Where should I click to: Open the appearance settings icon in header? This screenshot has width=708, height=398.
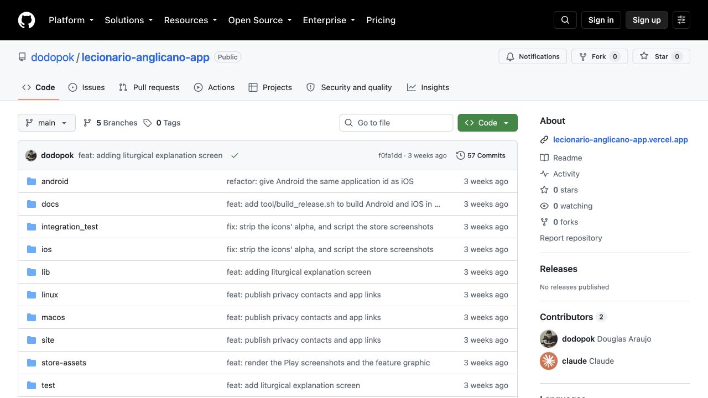(x=681, y=20)
